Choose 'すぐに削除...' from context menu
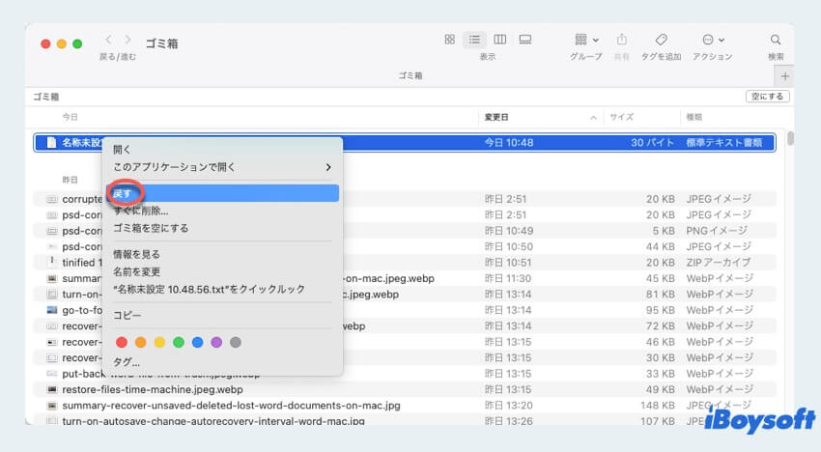The image size is (821, 452). [x=141, y=211]
